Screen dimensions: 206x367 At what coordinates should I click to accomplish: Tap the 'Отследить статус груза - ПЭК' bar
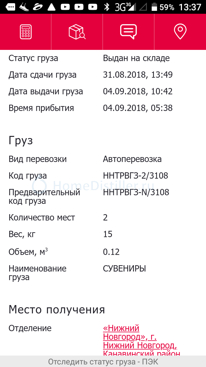(103, 361)
